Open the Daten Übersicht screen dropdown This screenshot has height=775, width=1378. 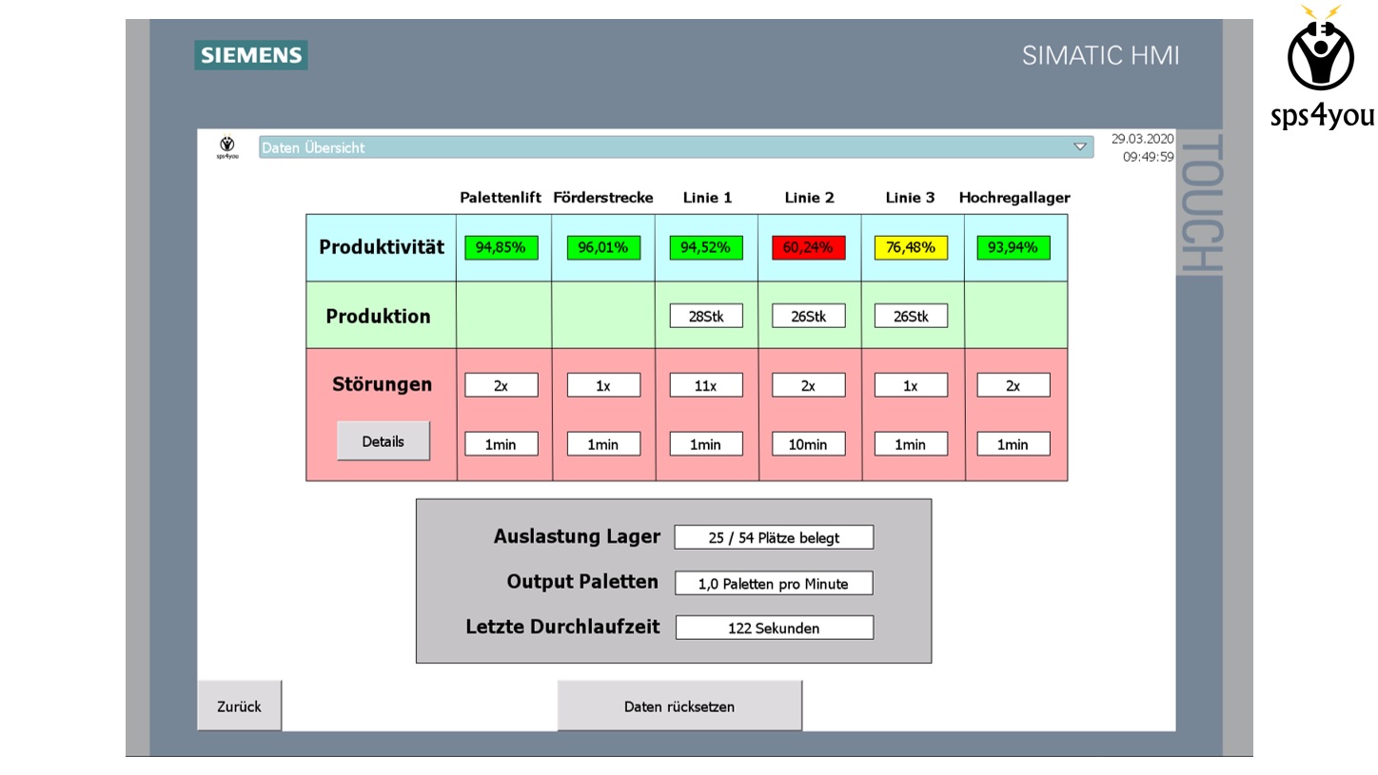tap(676, 147)
